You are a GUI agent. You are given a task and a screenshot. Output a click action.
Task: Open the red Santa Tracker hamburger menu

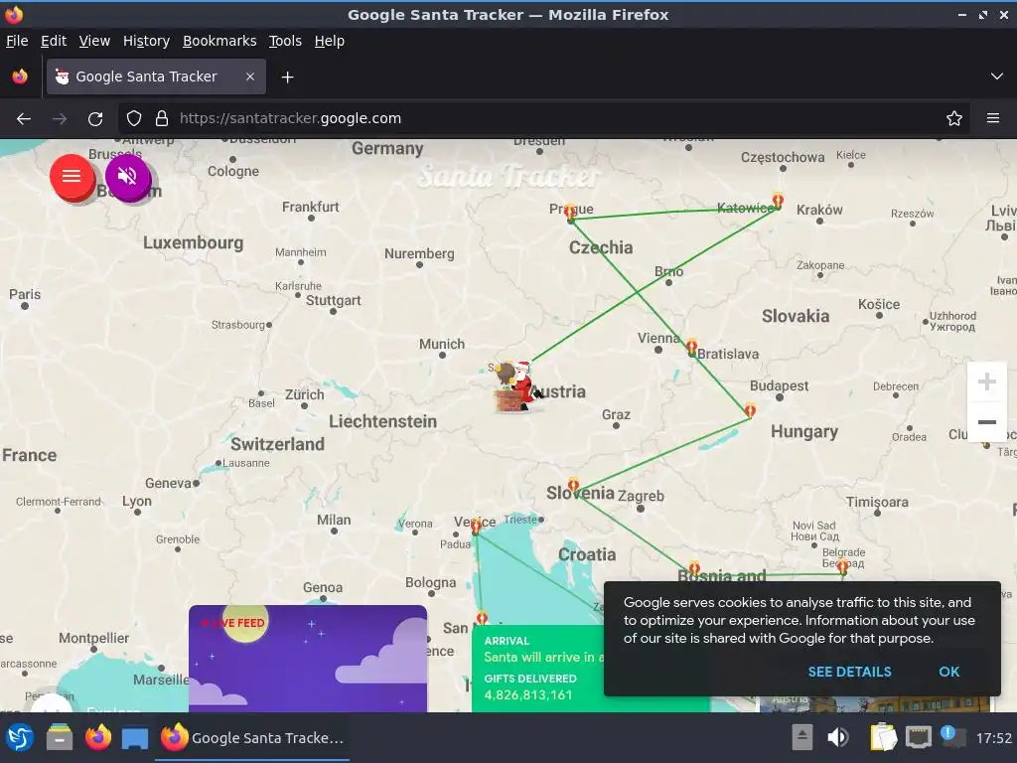click(x=72, y=176)
